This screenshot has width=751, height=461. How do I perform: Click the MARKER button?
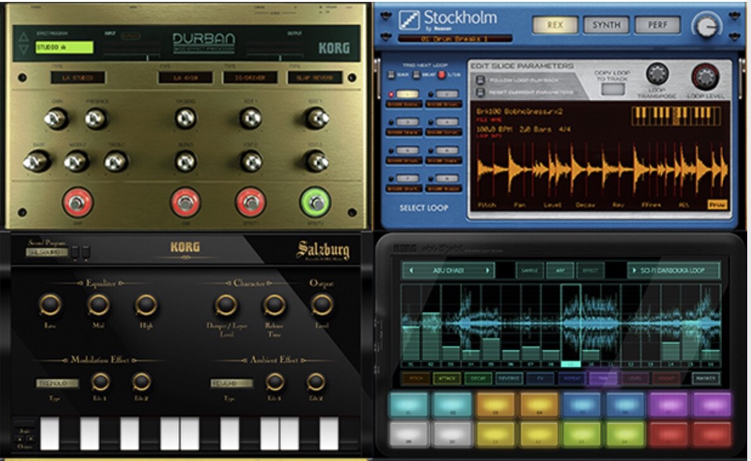706,378
